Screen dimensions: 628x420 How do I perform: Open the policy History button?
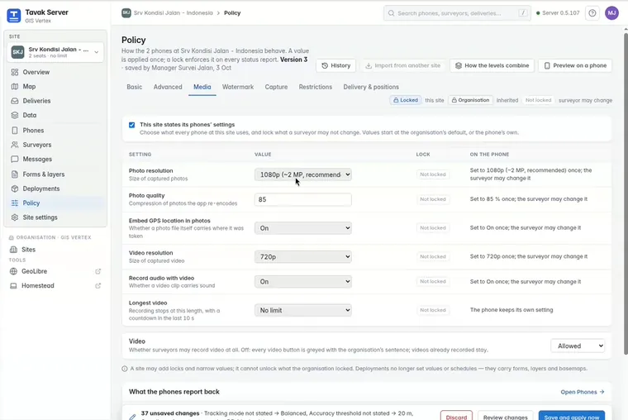336,65
